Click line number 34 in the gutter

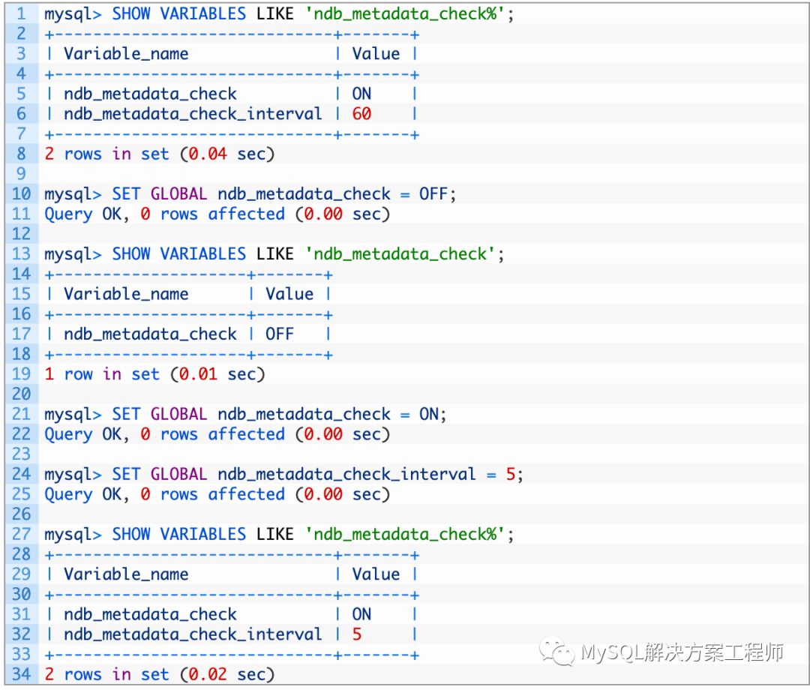[21, 674]
